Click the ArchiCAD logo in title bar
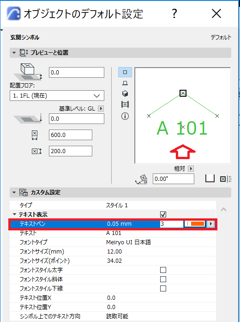Image resolution: width=240 pixels, height=322 pixels. click(14, 13)
